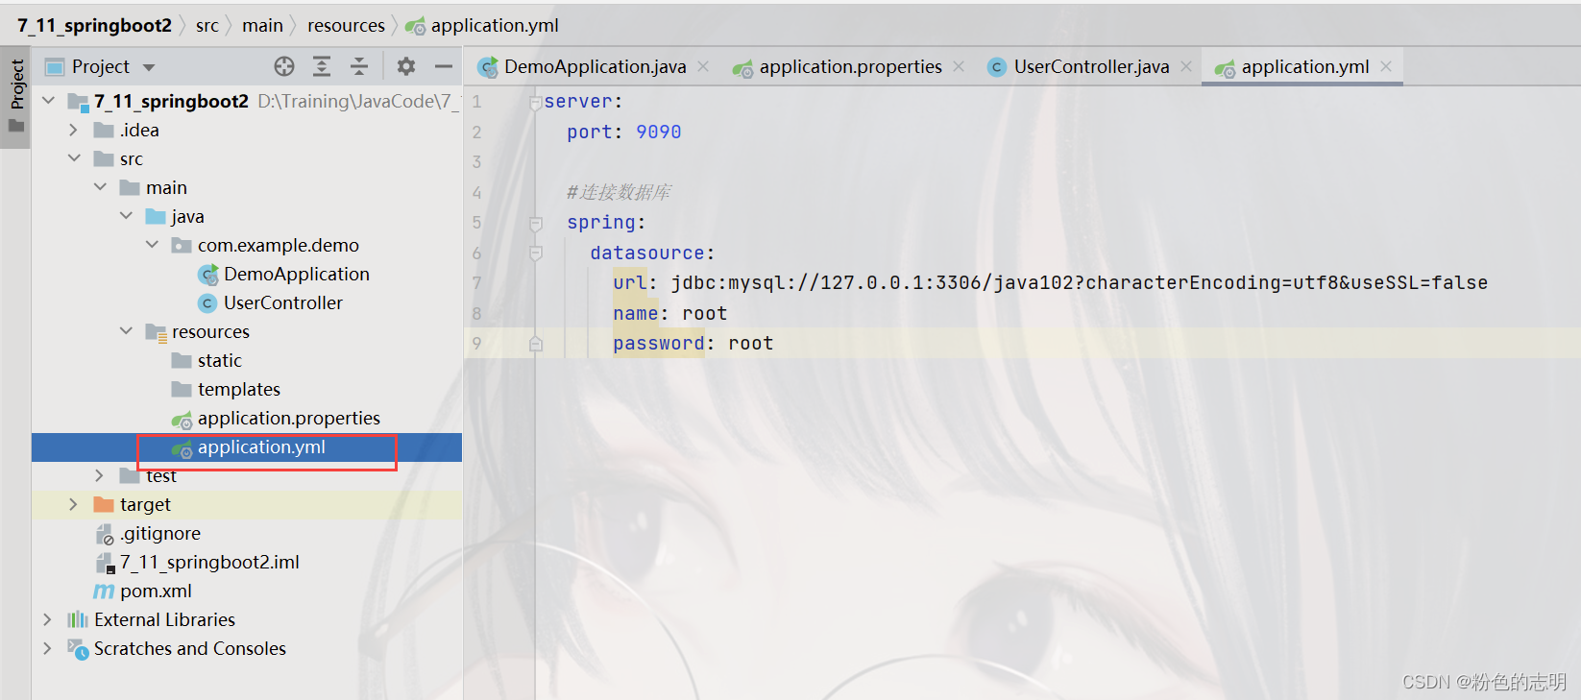This screenshot has width=1581, height=700.
Task: Fold the datasource block at line 6
Action: coord(536,253)
